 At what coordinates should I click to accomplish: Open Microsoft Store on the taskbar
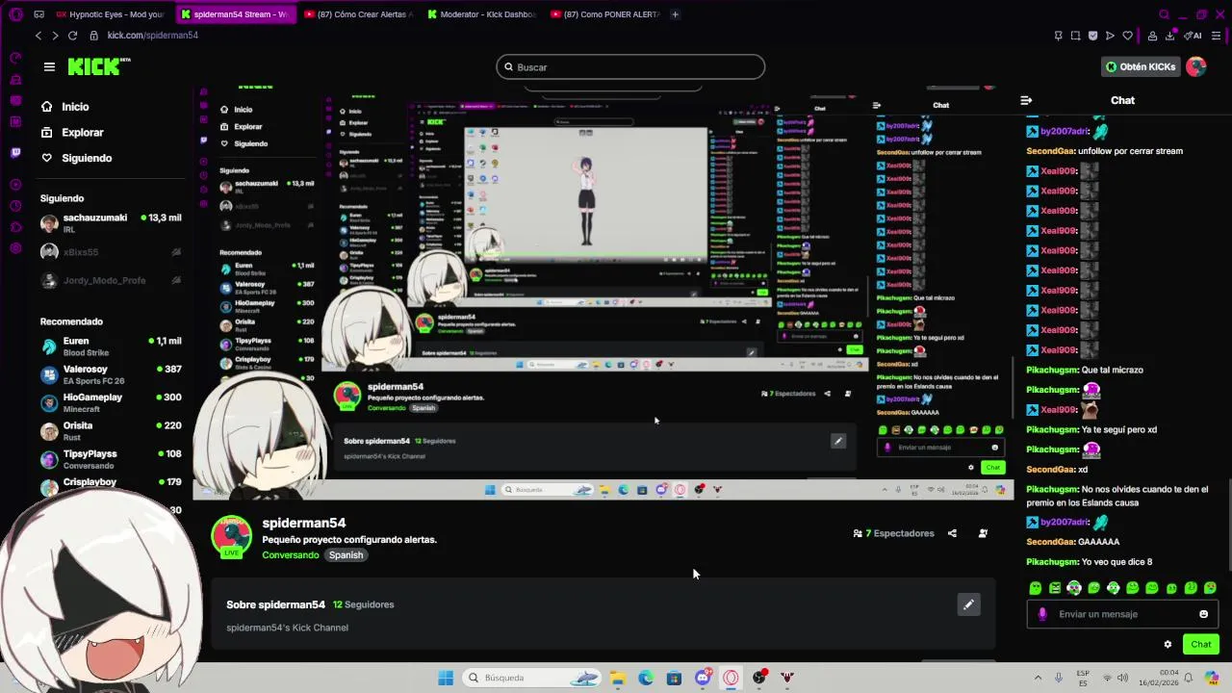(674, 678)
